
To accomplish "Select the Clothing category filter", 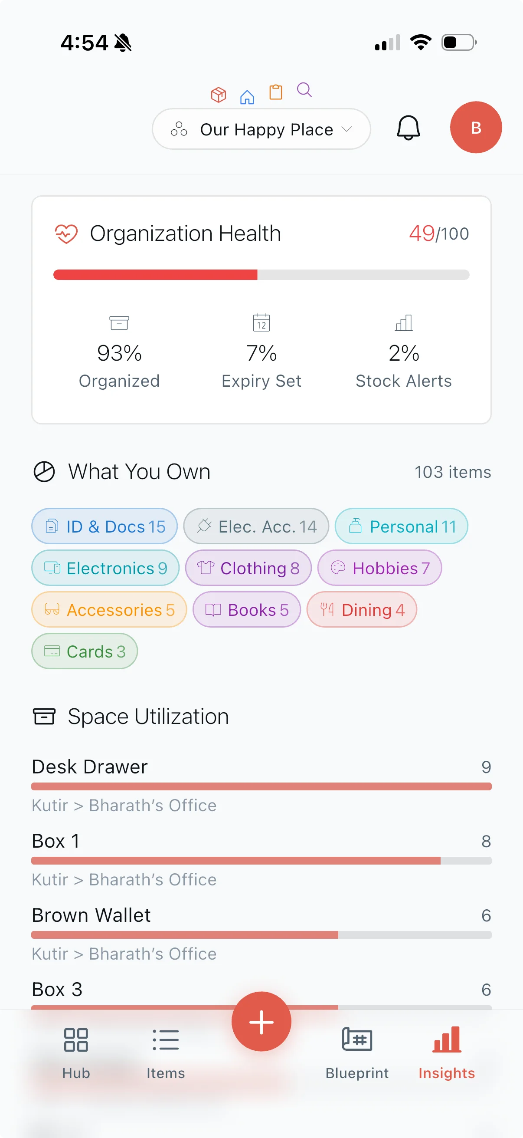I will [x=248, y=568].
